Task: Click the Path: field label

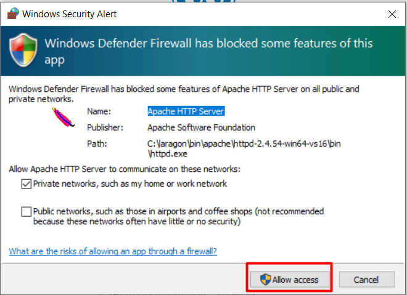Action: click(97, 143)
